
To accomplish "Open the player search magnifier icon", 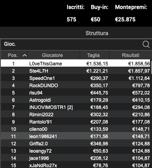I will click(x=146, y=44).
